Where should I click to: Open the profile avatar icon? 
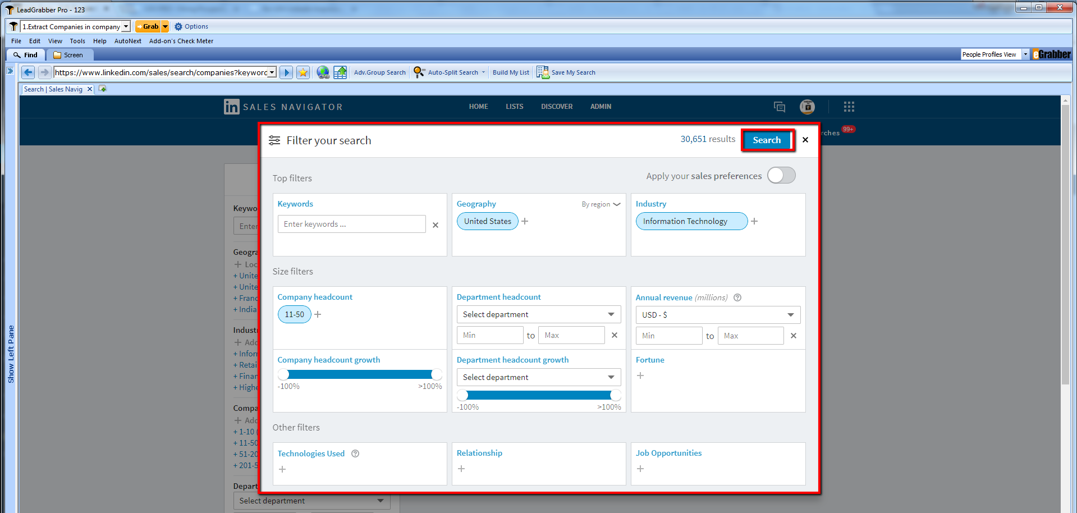(x=807, y=107)
